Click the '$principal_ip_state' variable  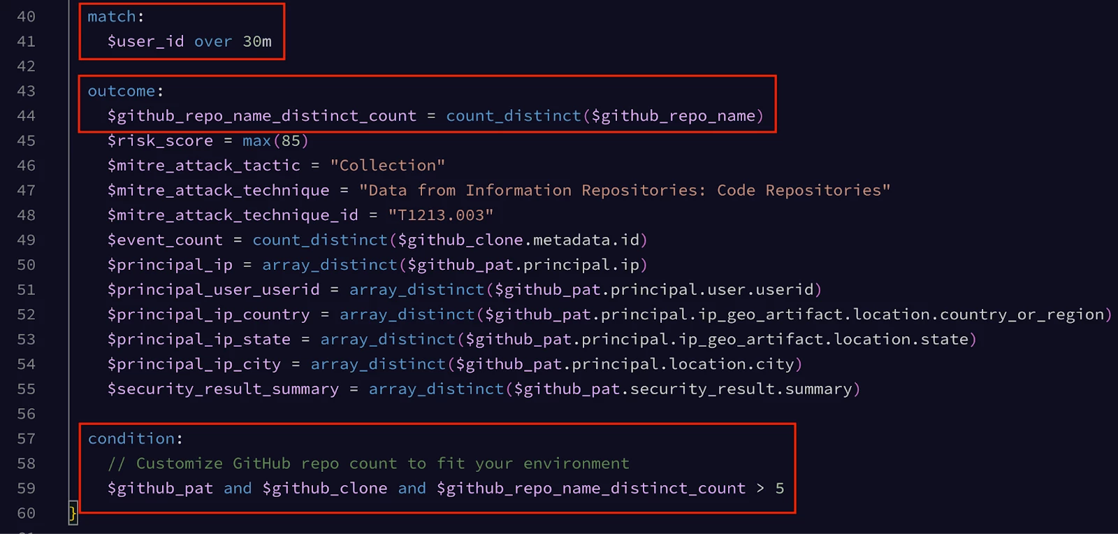pyautogui.click(x=198, y=340)
